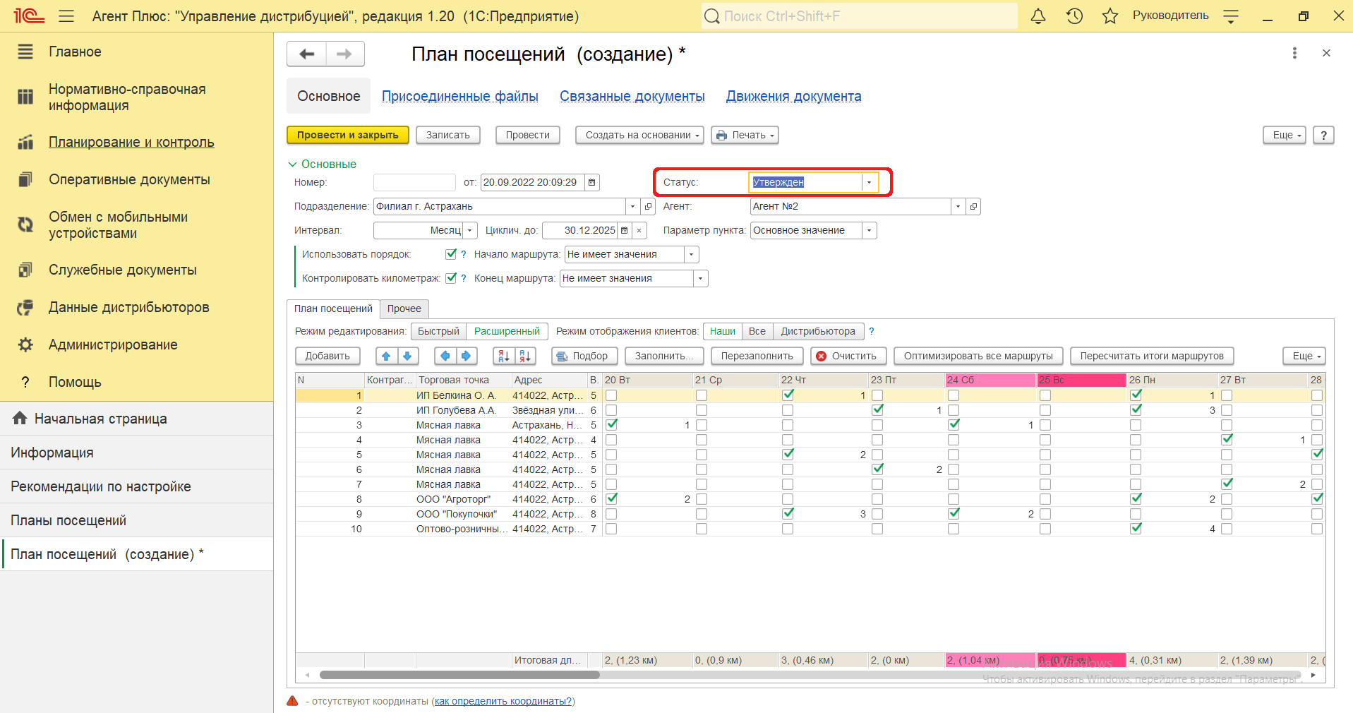Open как определить координаты link
This screenshot has width=1353, height=713.
(503, 701)
